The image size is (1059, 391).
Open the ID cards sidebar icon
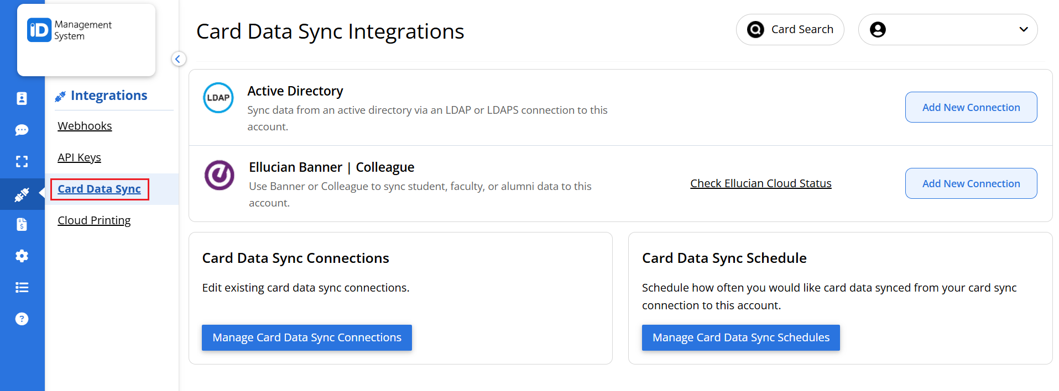[22, 98]
